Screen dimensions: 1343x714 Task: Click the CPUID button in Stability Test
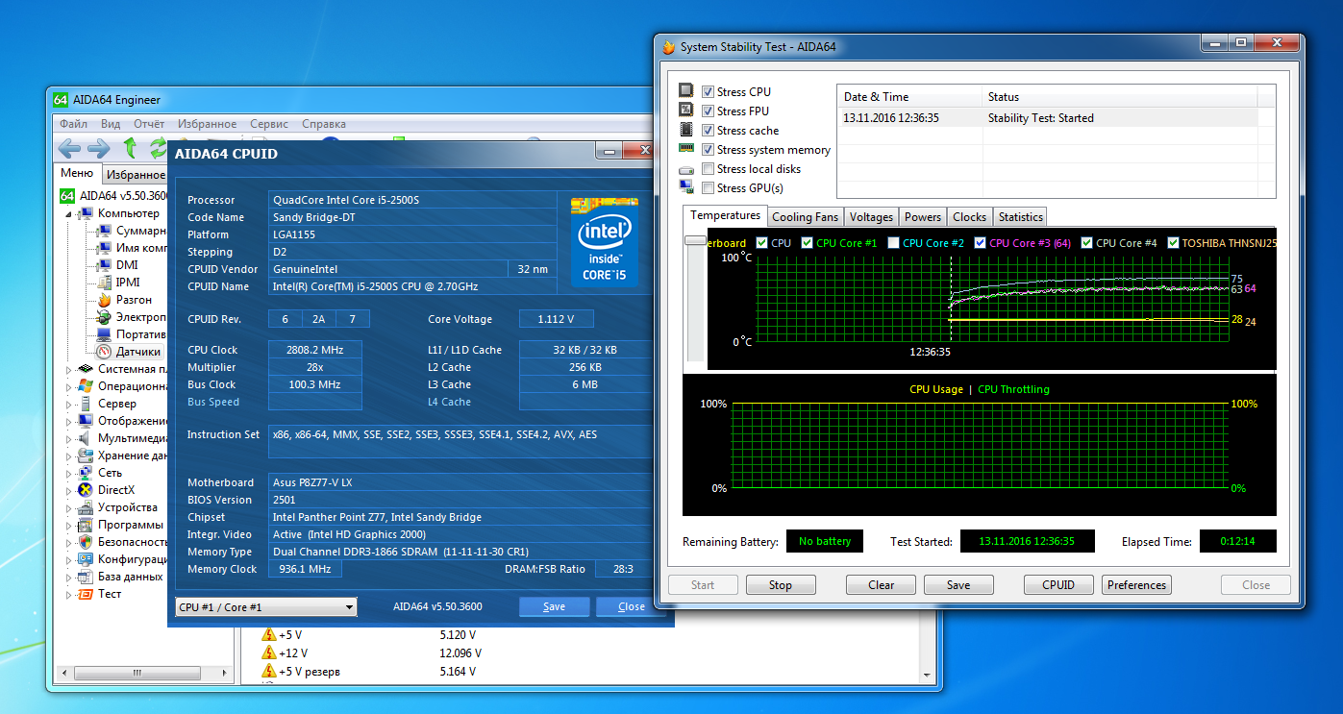coord(1058,584)
